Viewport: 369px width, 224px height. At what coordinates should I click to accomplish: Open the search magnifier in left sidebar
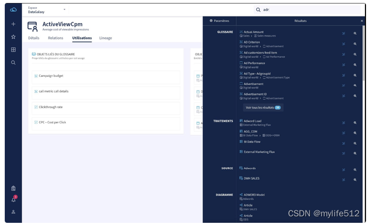tap(14, 63)
